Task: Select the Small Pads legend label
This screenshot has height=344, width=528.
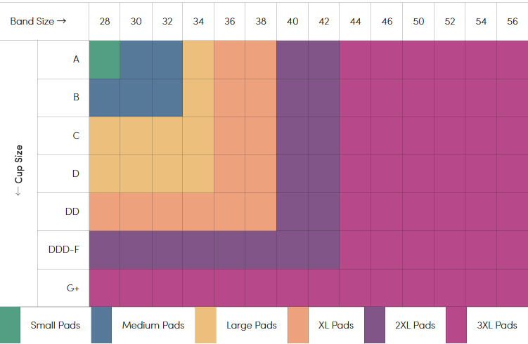Action: click(x=56, y=325)
